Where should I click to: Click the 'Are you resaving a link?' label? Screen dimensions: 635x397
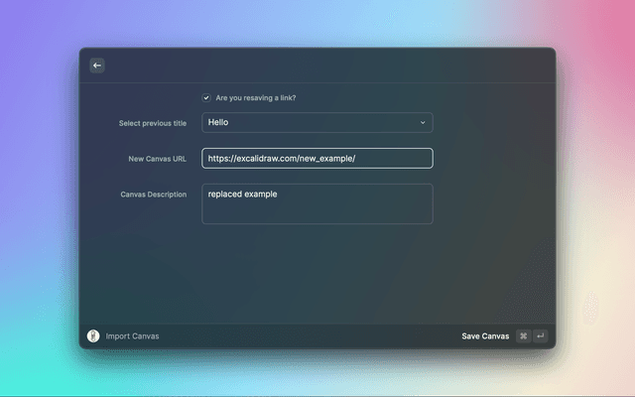tap(256, 98)
